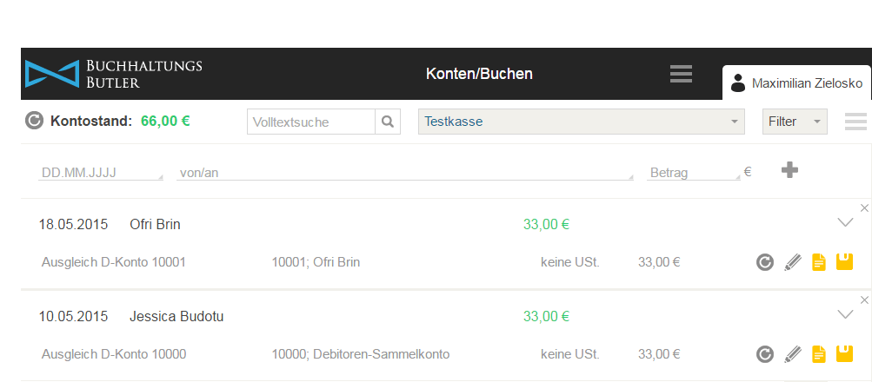
Task: Open the hamburger menu in the header
Action: coord(681,74)
